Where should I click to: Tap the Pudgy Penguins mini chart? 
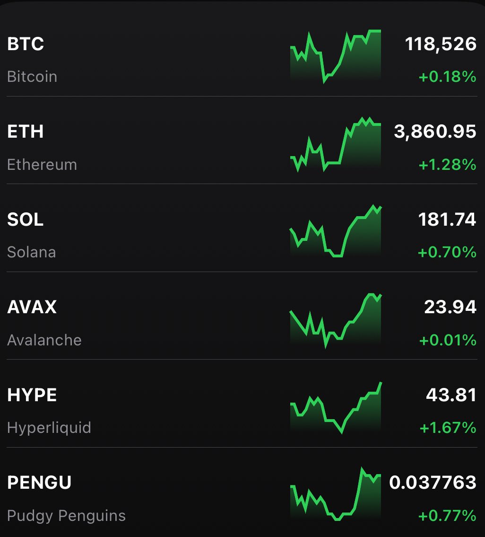[336, 494]
